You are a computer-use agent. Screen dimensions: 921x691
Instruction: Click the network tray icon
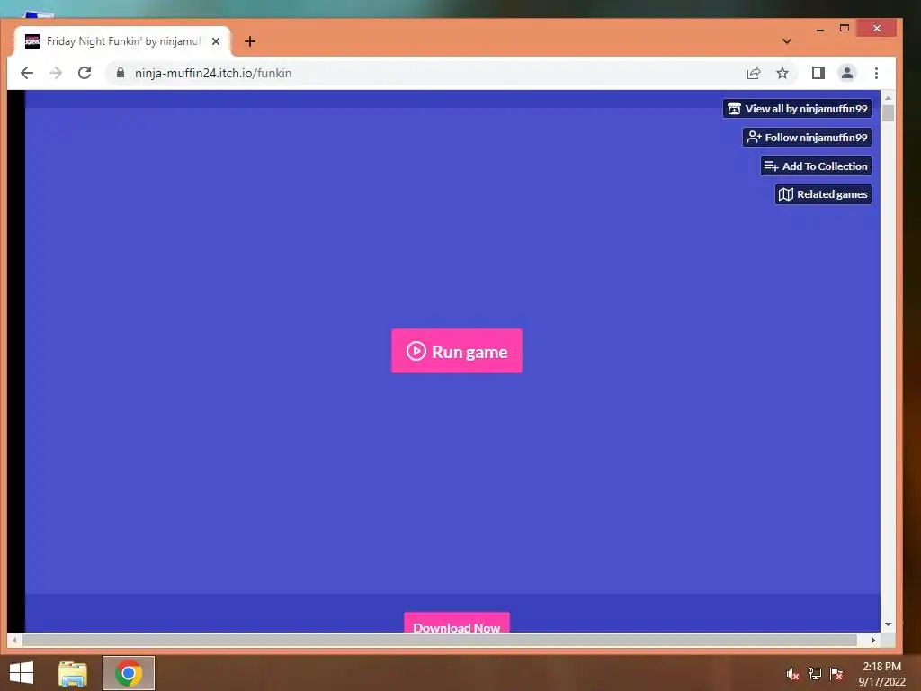[x=815, y=674]
